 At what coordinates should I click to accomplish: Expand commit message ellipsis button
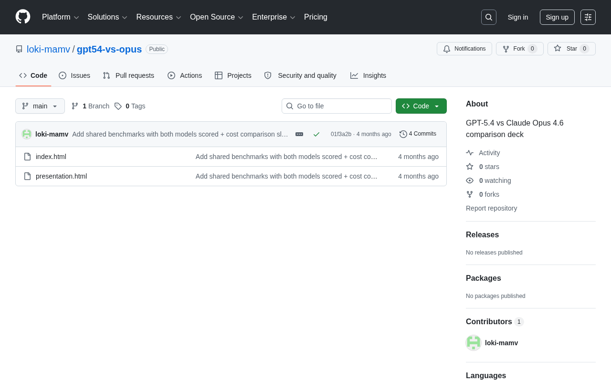[x=299, y=134]
